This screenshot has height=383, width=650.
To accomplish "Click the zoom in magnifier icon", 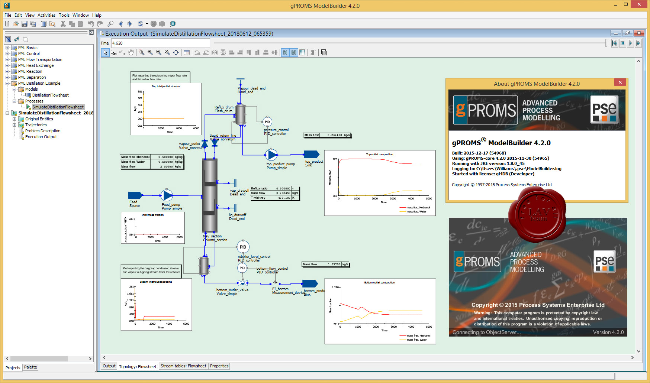I will 150,52.
